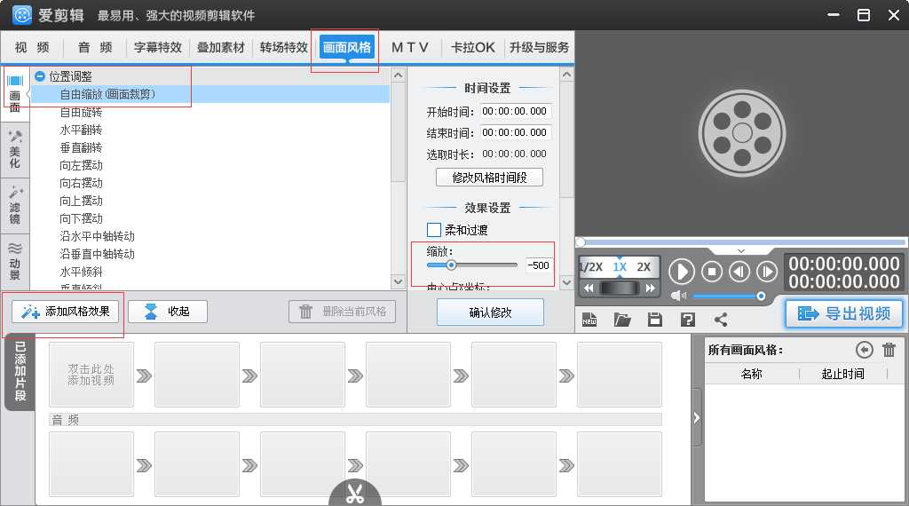Select the 滤镜 sidebar category icon

[15, 206]
